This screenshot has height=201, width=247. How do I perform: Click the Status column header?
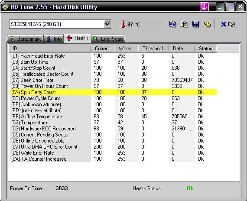205,49
